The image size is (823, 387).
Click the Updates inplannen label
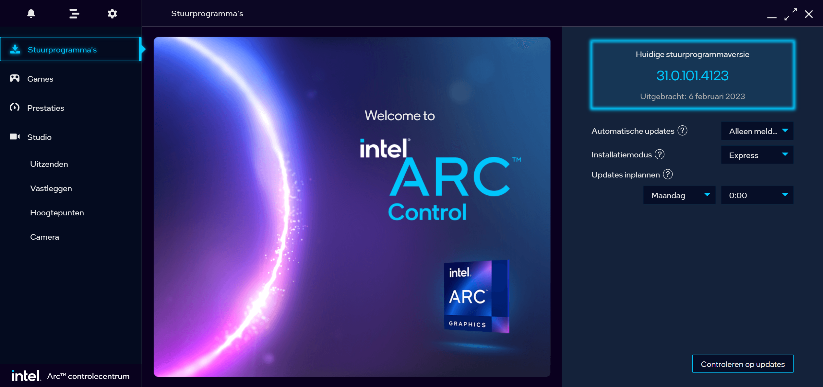click(626, 175)
